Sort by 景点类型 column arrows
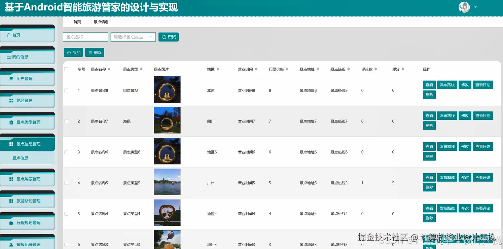 [141, 69]
